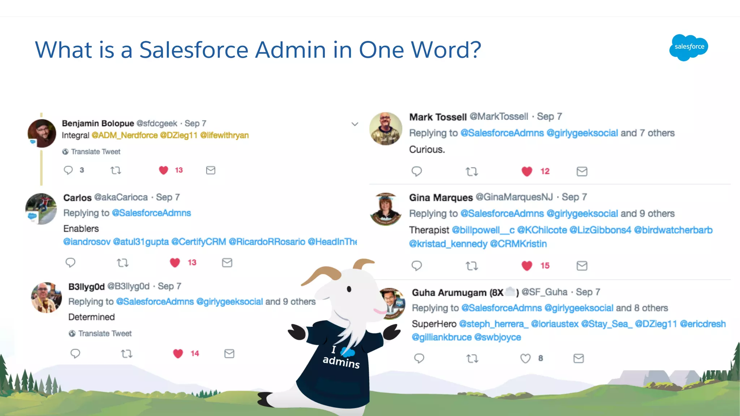The width and height of the screenshot is (740, 416).
Task: Reply to Mark Tossell's Curious tweet
Action: (x=417, y=172)
